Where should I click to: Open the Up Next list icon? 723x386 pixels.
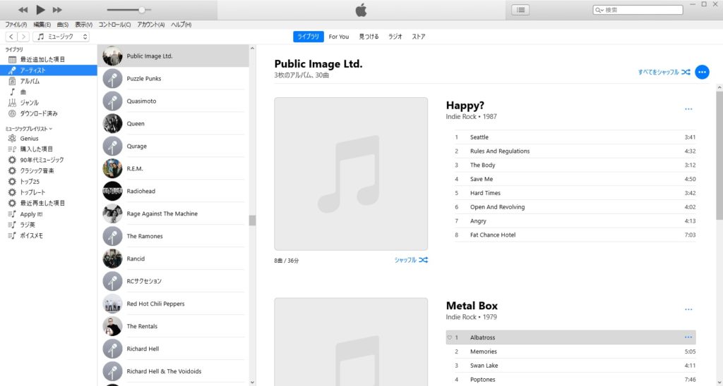tap(520, 10)
